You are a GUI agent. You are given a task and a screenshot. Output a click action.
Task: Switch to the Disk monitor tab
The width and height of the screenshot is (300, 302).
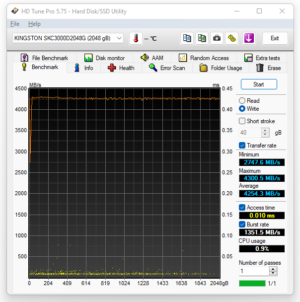105,58
